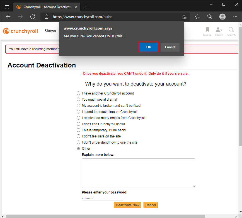
Task: Click the horizontal scrollbar at bottom
Action: pos(105,216)
